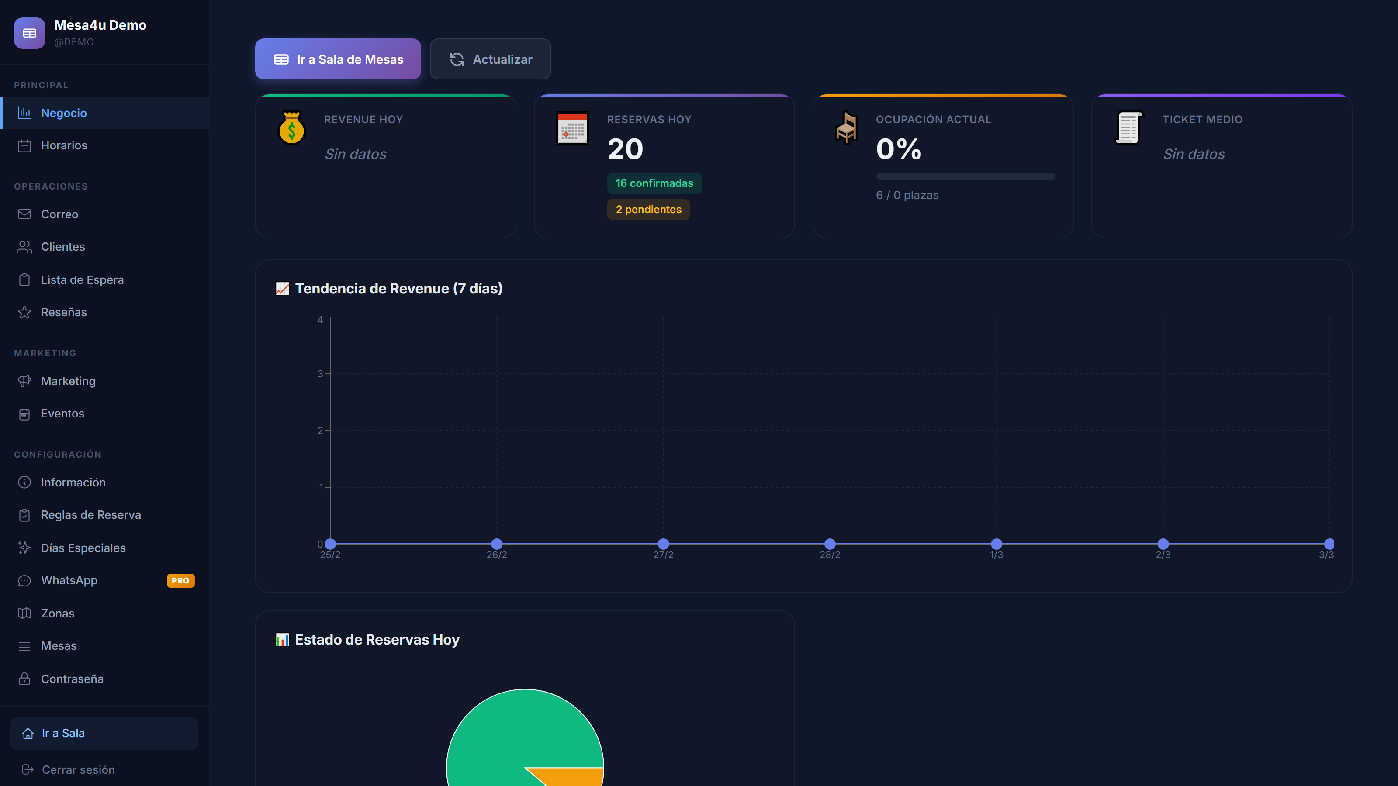The height and width of the screenshot is (786, 1398).
Task: Open Información settings
Action: (x=105, y=482)
